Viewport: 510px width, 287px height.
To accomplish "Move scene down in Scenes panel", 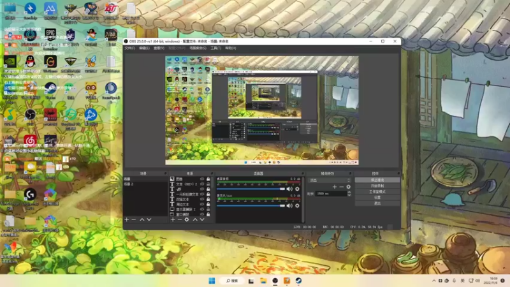I will pos(149,219).
